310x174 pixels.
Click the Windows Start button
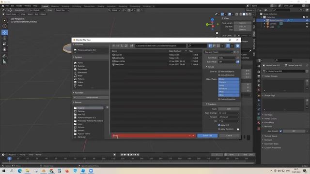click(x=4, y=171)
